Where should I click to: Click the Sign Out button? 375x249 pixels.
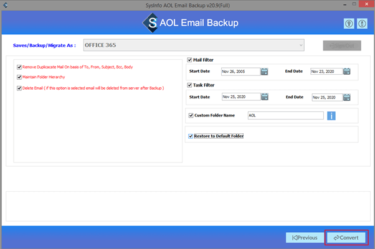(342, 45)
